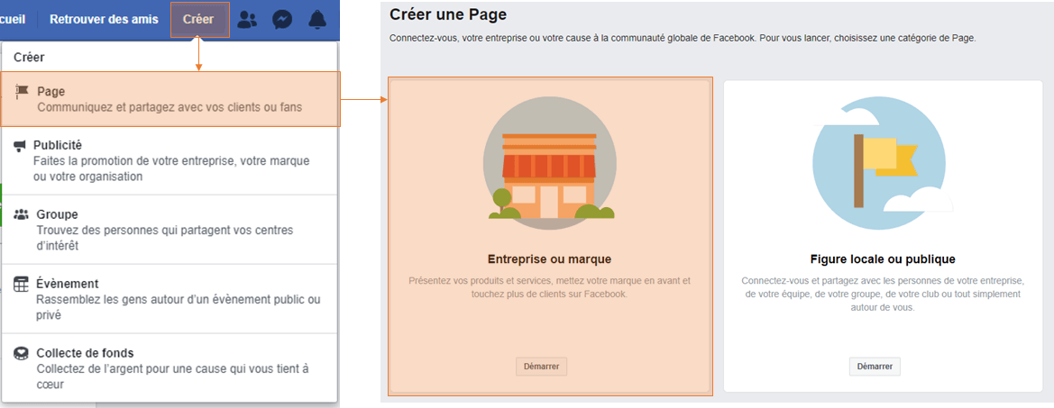Click the Groupe people icon
Viewport: 1054px width, 408px height.
point(22,214)
